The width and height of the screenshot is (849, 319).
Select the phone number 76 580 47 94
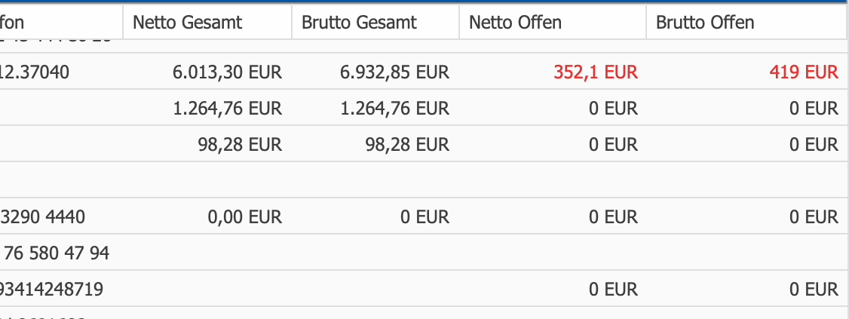[x=57, y=253]
